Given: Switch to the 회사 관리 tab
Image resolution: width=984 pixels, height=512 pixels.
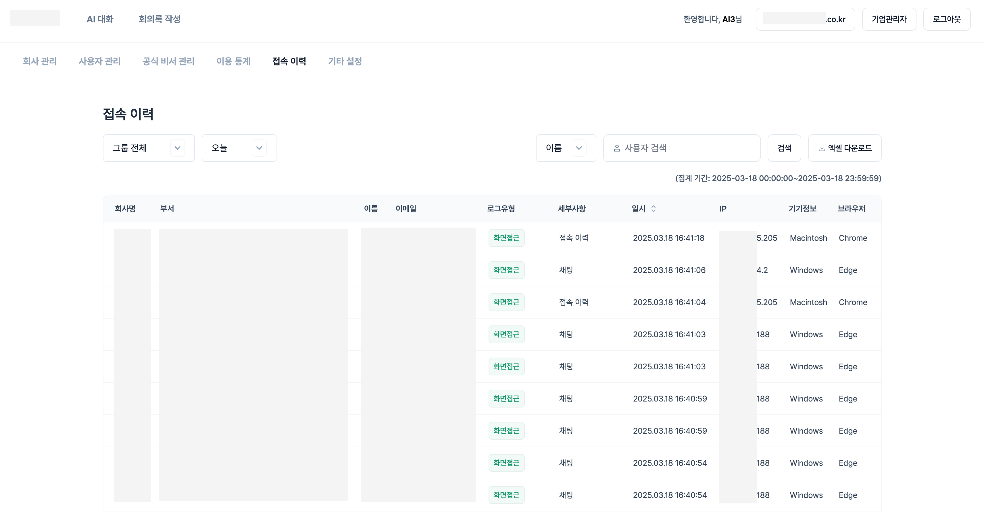Looking at the screenshot, I should click(x=40, y=61).
